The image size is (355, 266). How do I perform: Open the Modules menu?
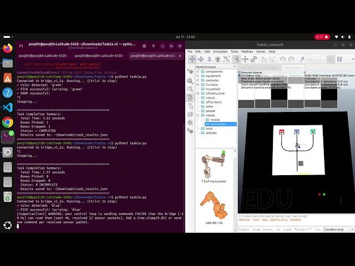coord(247,52)
